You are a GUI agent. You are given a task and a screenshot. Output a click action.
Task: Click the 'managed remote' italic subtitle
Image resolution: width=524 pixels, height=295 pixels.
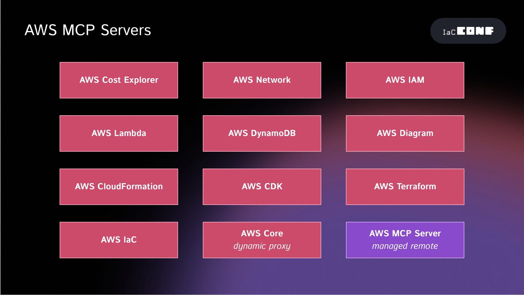click(x=405, y=246)
